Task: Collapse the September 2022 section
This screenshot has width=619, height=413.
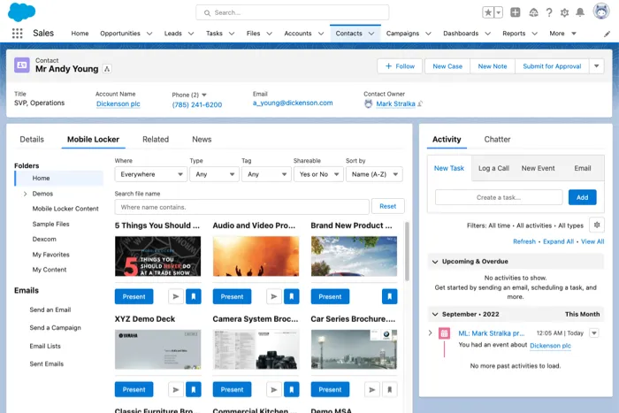Action: 435,314
